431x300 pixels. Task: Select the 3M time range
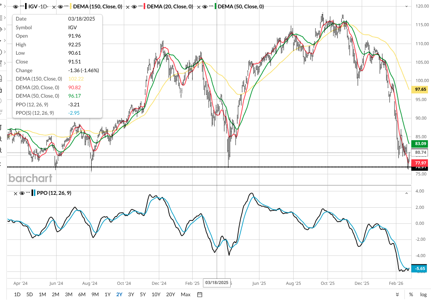coord(68,295)
